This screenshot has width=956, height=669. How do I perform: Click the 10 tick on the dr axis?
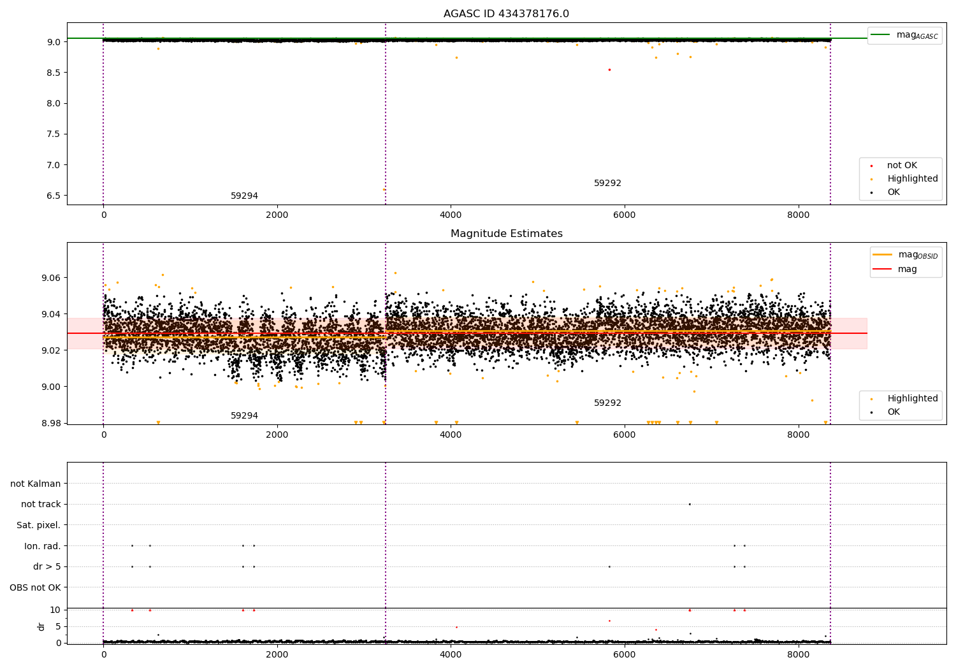click(x=55, y=610)
